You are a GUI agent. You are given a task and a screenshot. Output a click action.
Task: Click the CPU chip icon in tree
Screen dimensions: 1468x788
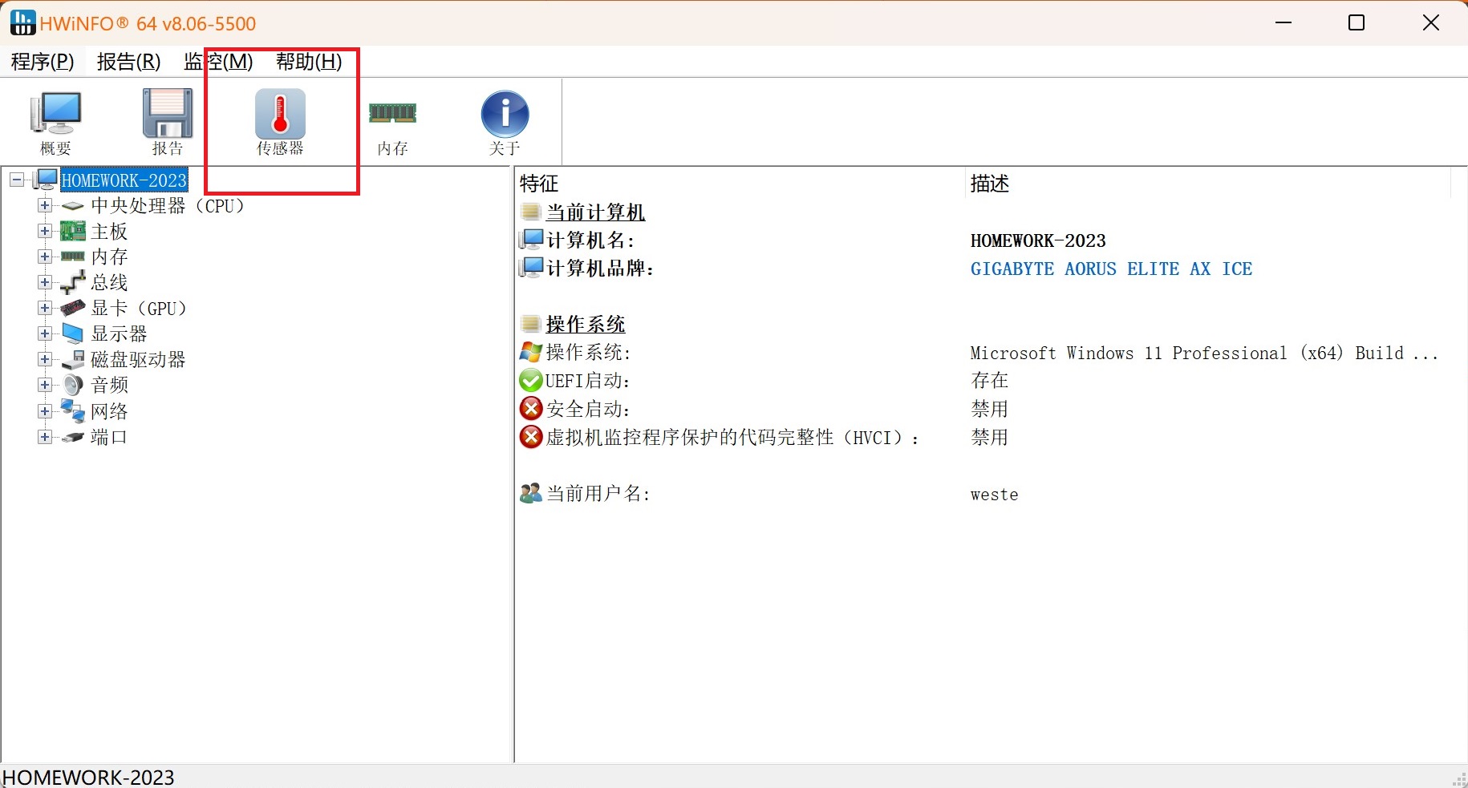coord(72,206)
